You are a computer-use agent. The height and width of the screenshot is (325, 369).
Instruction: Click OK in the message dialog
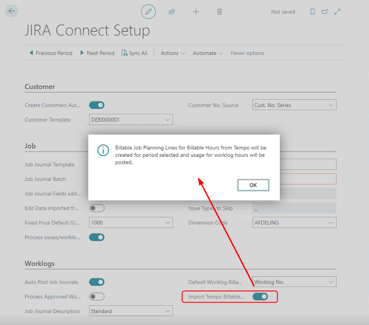(x=253, y=185)
